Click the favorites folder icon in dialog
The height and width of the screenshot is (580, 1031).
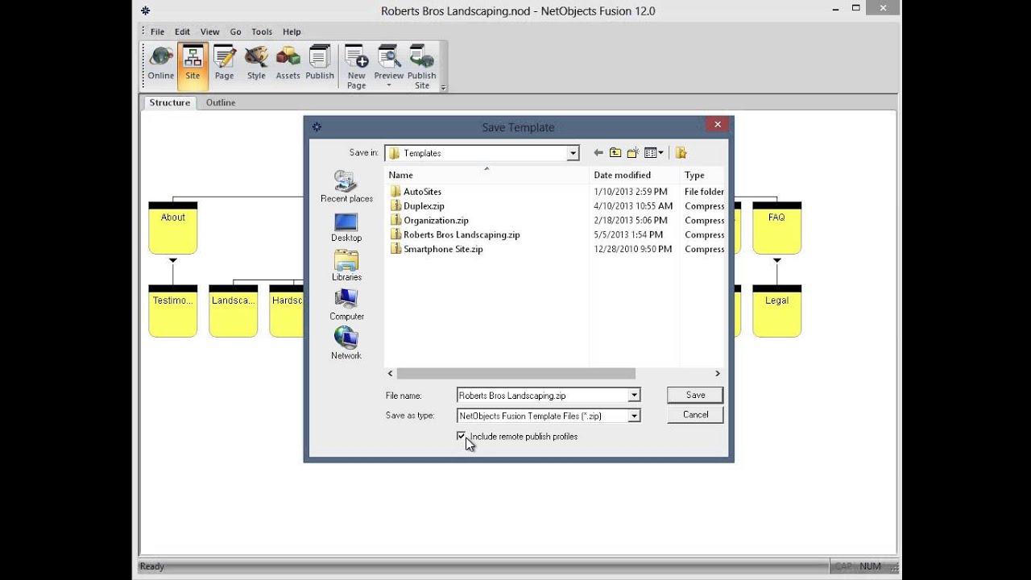click(x=681, y=153)
